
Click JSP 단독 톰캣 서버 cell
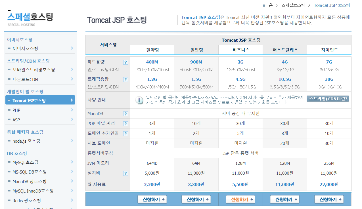[x=241, y=153]
